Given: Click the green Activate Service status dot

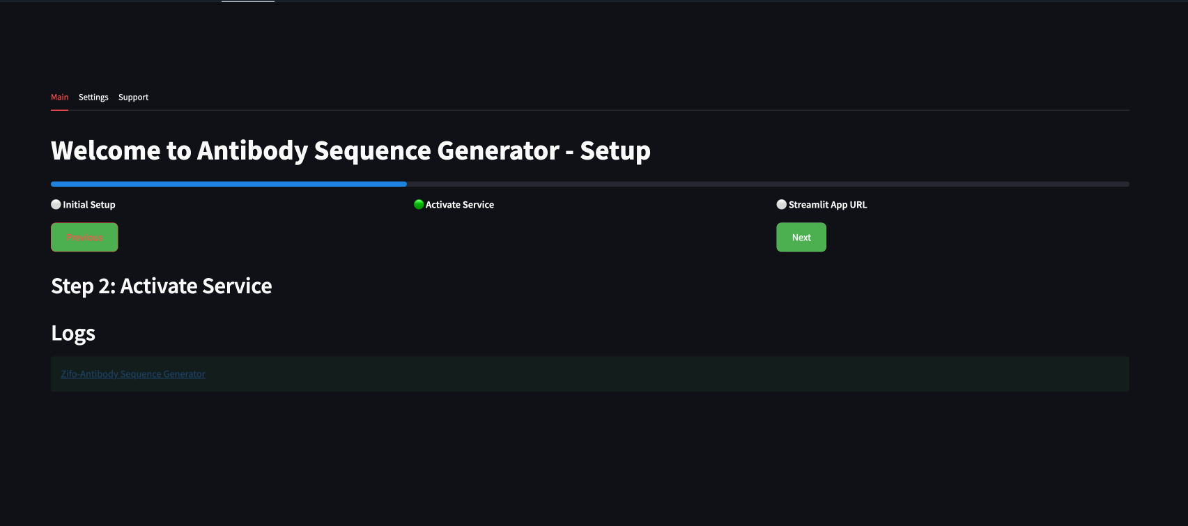Looking at the screenshot, I should point(418,204).
